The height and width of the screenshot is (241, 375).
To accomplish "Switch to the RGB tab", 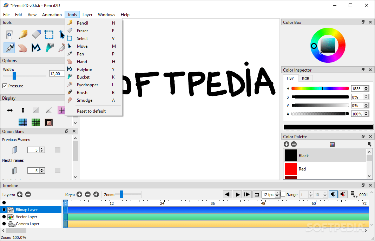I will pos(305,79).
